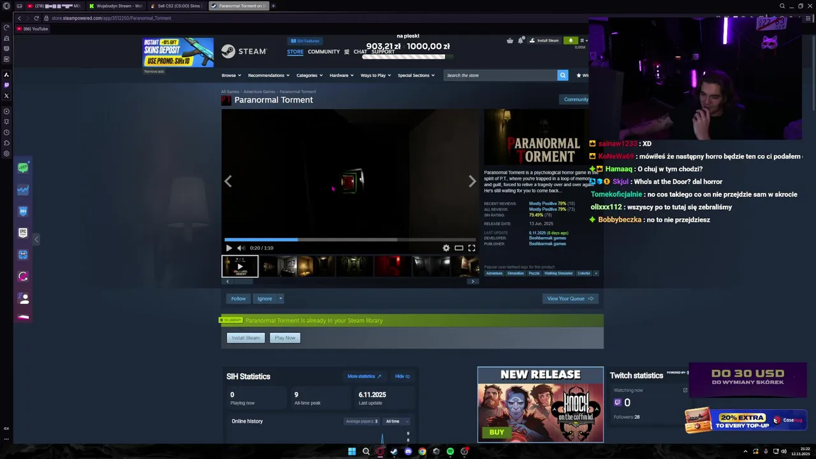Click the Ignore button
This screenshot has width=816, height=459.
pos(265,298)
